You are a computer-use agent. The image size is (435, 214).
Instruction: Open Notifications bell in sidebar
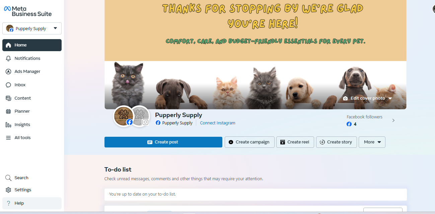pyautogui.click(x=9, y=58)
